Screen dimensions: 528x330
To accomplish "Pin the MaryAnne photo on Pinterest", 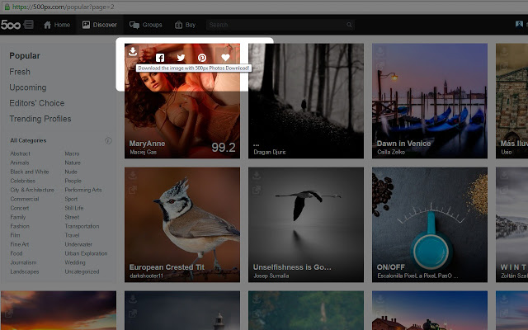I will click(x=202, y=58).
